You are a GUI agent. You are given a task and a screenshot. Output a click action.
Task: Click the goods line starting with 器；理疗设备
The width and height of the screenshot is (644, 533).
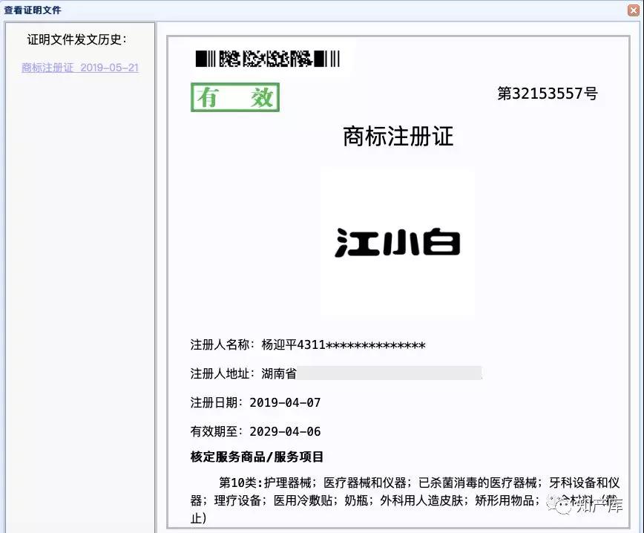(x=404, y=500)
